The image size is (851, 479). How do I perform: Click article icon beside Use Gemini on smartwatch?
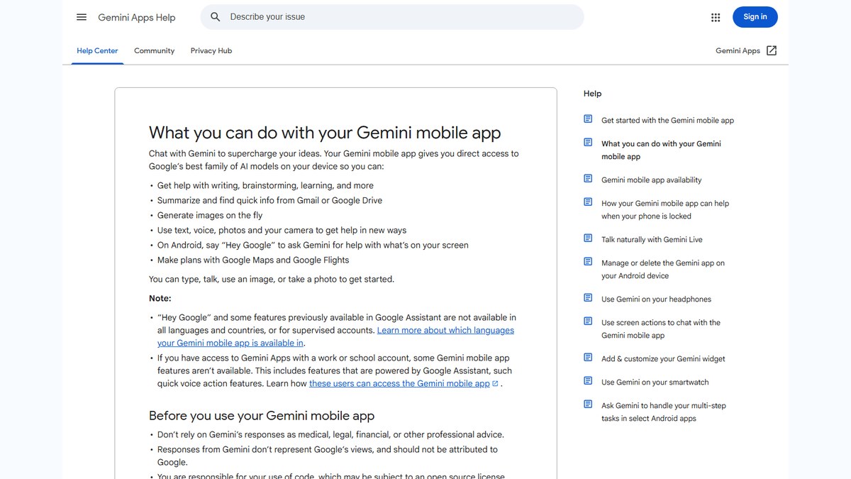(588, 381)
